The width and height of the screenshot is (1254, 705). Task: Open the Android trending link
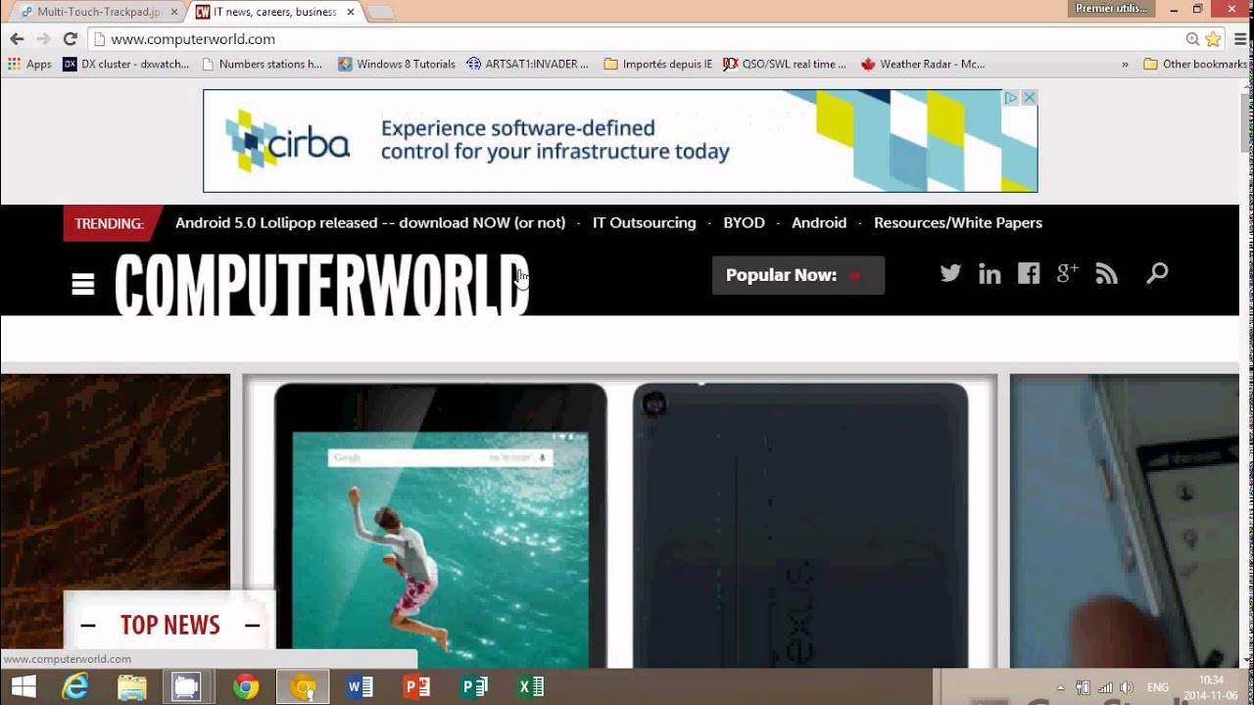point(819,222)
